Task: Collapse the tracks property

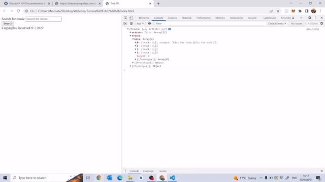Action: [x=131, y=36]
